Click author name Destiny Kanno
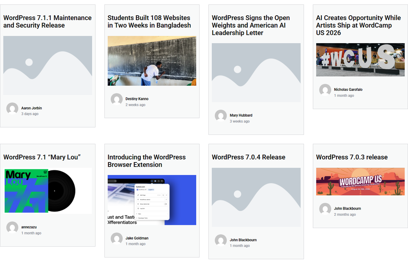408x264 pixels. click(137, 99)
